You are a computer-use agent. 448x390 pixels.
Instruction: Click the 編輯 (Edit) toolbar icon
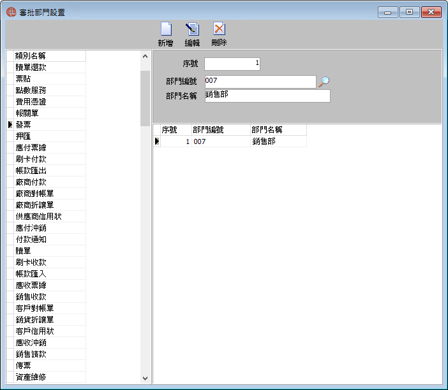[192, 34]
